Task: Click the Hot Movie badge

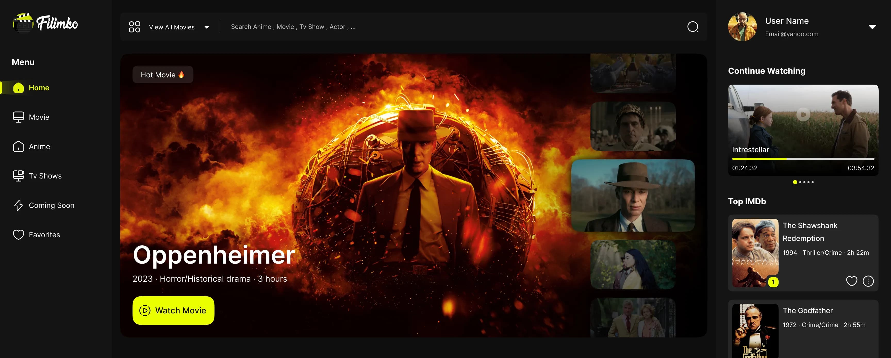Action: (x=163, y=75)
